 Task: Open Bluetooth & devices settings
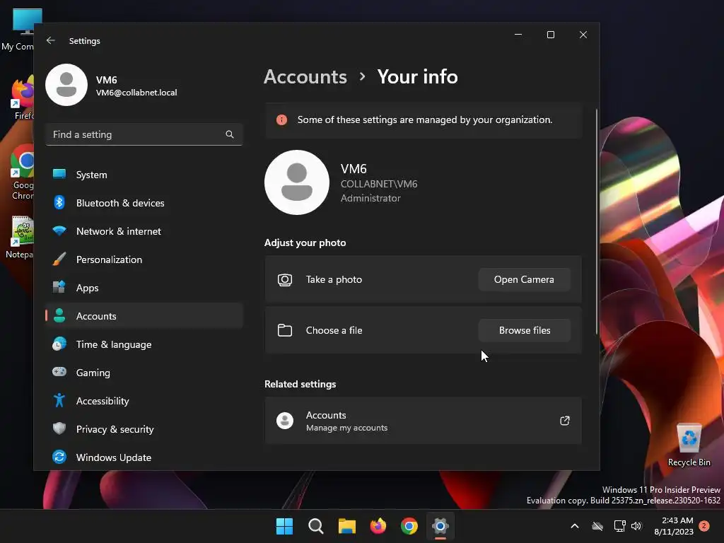pyautogui.click(x=144, y=203)
